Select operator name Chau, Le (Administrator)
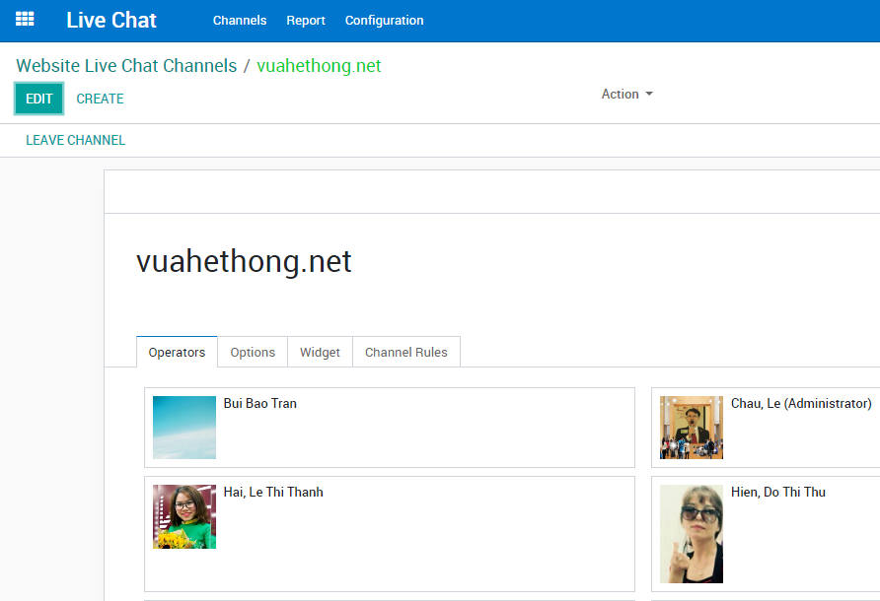 pyautogui.click(x=801, y=404)
